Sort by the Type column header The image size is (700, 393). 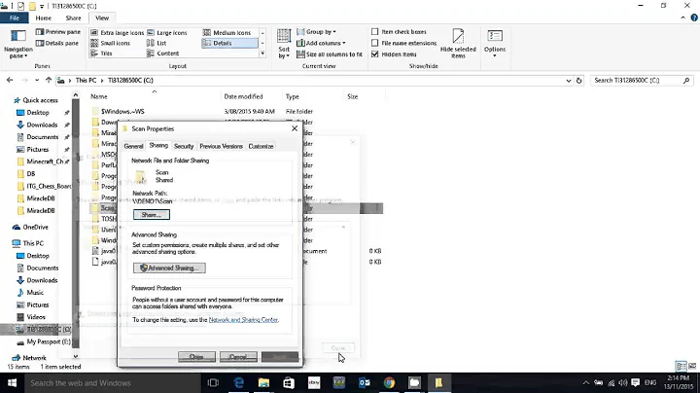coord(293,96)
